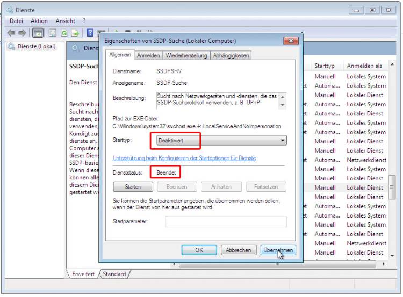Open the Starttyp dropdown showing Deaktiviert

point(220,140)
